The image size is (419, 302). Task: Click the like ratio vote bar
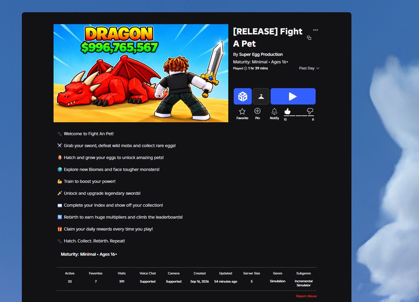tap(299, 116)
